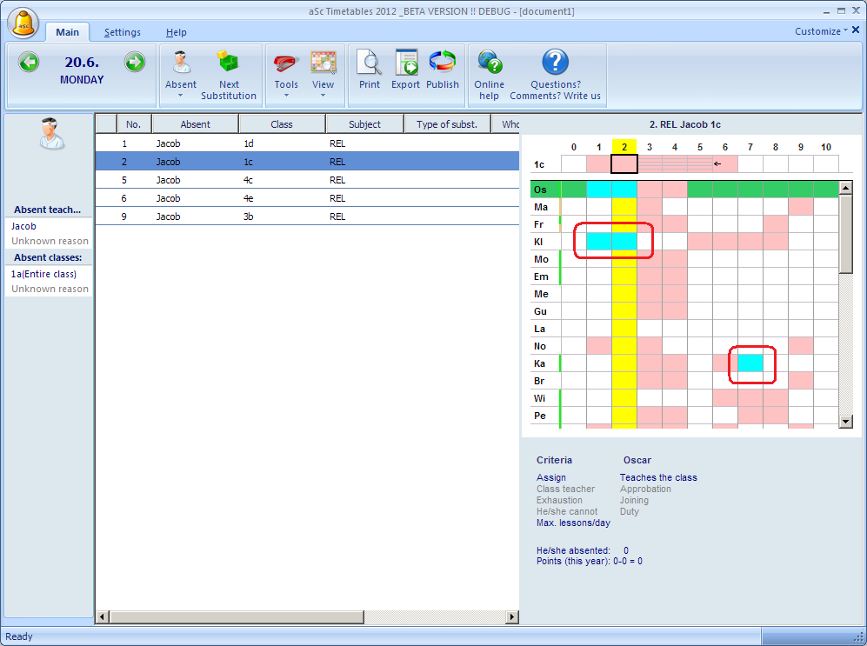Click the Publish icon
This screenshot has width=867, height=646.
pyautogui.click(x=443, y=63)
